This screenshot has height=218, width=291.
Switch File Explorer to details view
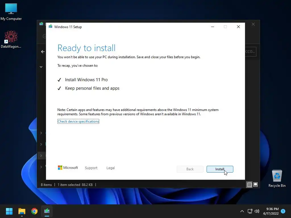point(249,185)
